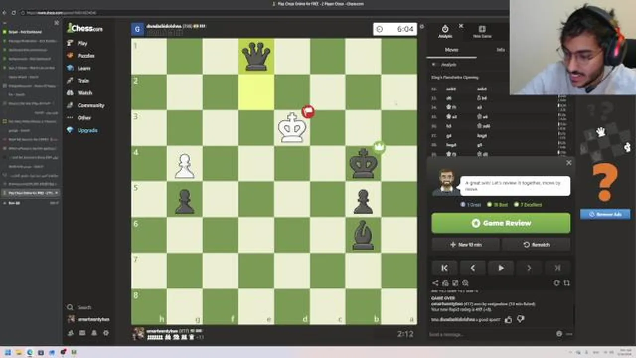Close the game review coach popup
Viewport: 636px width, 358px height.
pyautogui.click(x=569, y=163)
